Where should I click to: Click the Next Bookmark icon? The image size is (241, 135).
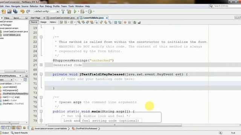[x=105, y=22]
